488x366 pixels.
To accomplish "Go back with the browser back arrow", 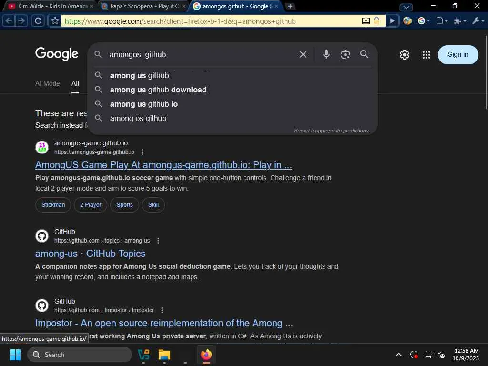I will coord(9,21).
